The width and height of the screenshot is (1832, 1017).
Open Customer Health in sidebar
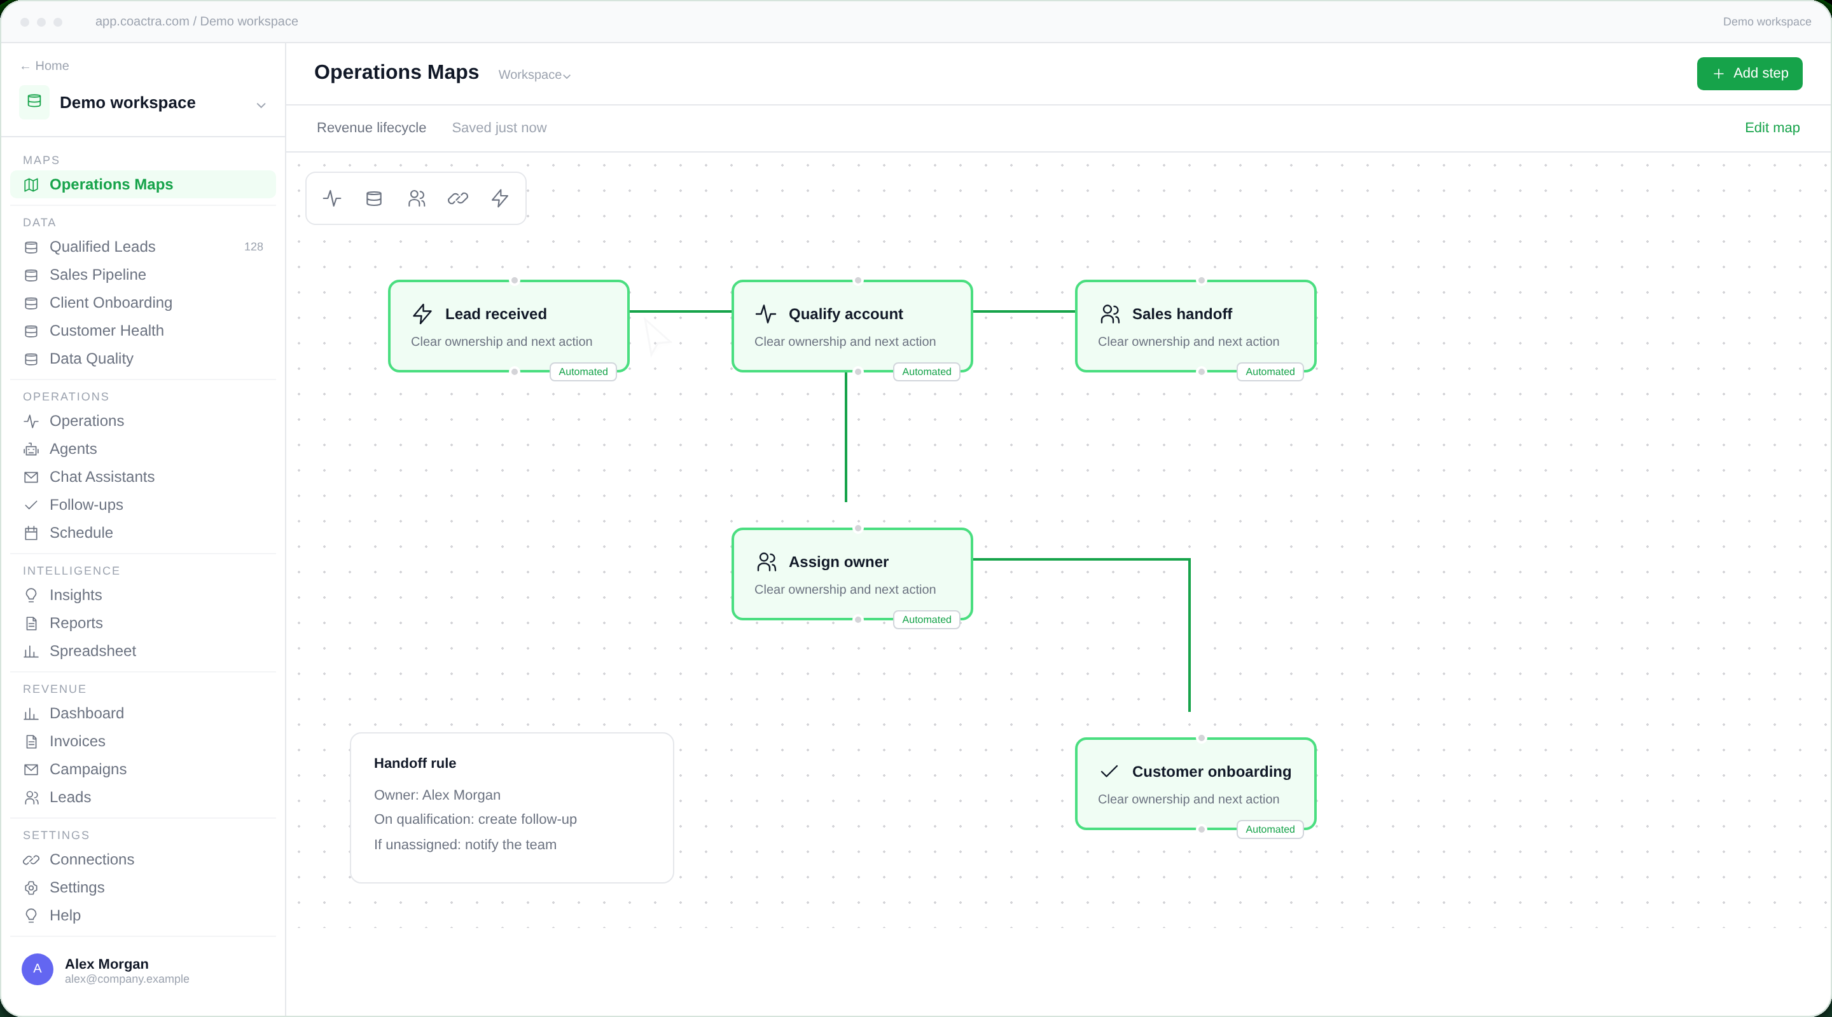143,331
